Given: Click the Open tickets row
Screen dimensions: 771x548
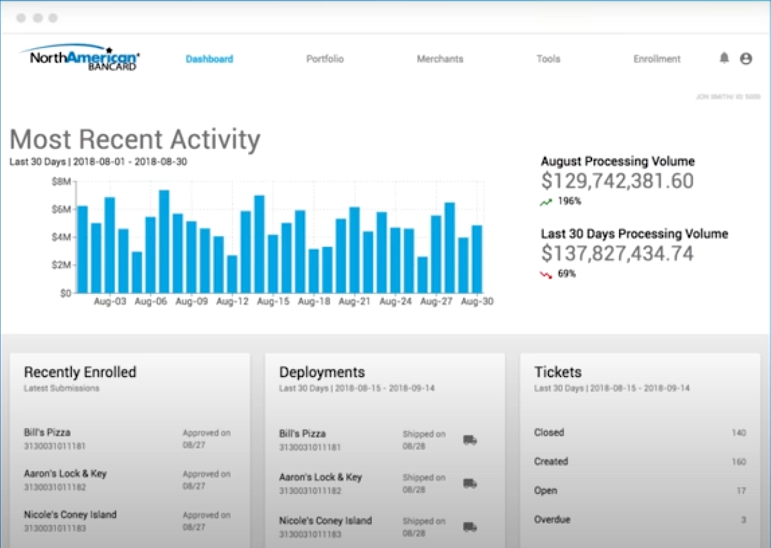Looking at the screenshot, I should (640, 491).
